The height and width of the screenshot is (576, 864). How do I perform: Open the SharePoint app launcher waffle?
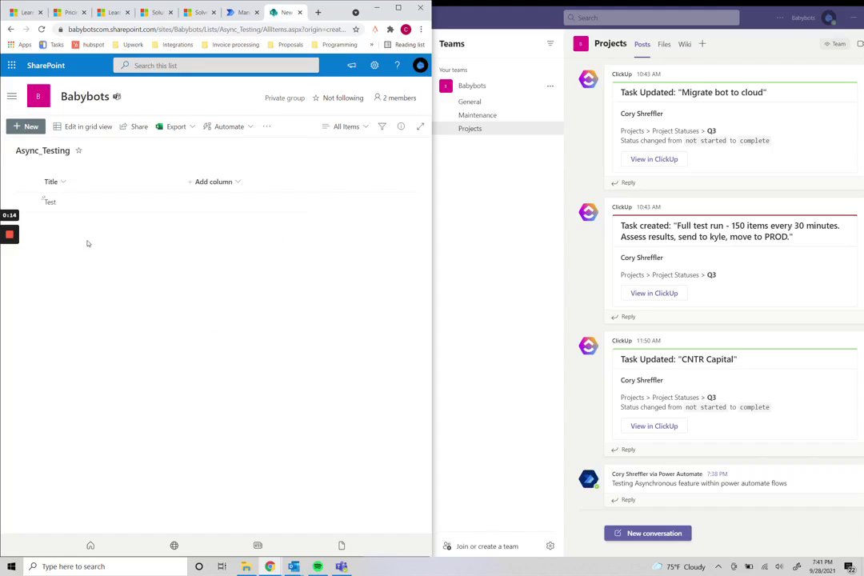11,65
